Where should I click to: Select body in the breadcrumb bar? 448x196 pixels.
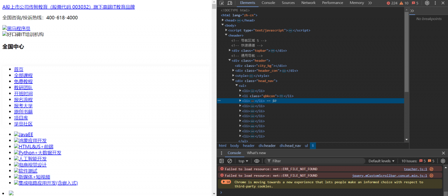(x=234, y=145)
